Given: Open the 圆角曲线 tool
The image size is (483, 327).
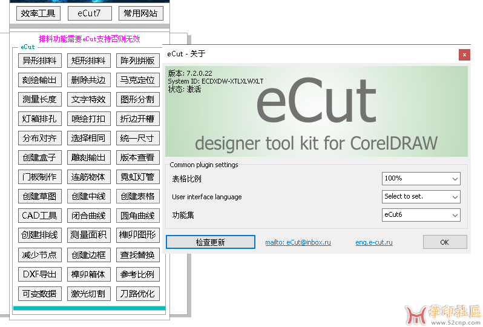Looking at the screenshot, I should pyautogui.click(x=137, y=216).
